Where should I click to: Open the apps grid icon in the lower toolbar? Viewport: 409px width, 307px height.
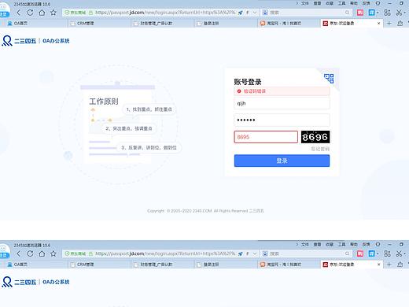(387, 253)
